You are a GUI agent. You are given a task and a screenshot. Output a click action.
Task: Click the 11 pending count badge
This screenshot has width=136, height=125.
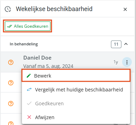116,44
